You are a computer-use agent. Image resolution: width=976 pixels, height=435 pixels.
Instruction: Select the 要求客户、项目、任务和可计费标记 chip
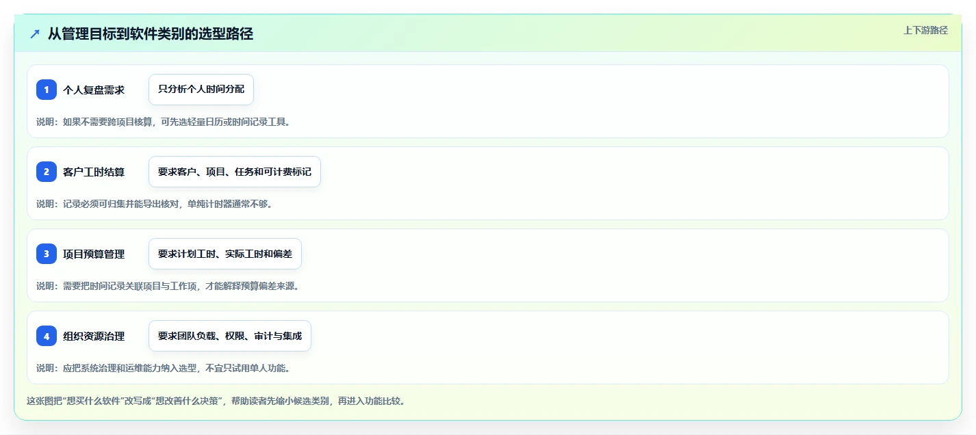(235, 172)
